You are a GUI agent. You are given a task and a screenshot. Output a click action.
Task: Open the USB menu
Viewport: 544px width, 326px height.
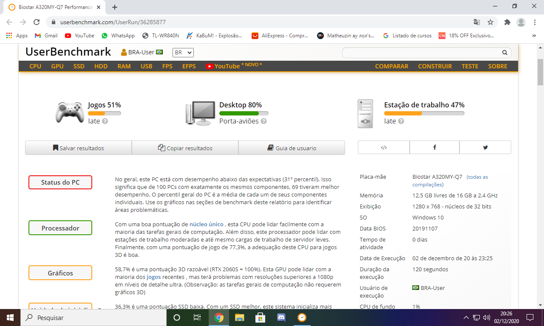(x=147, y=66)
